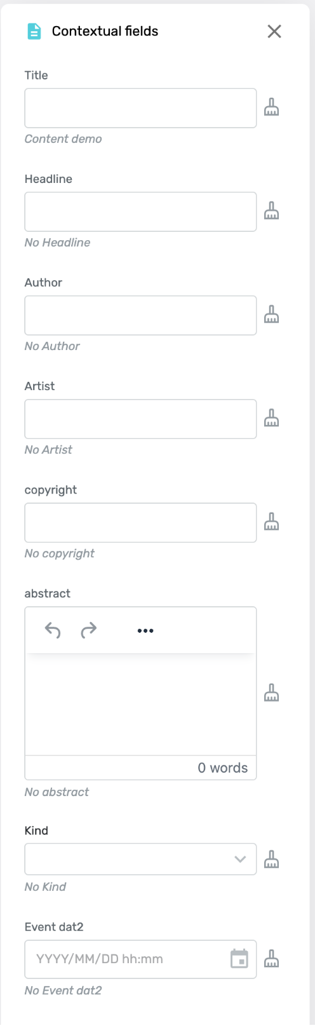Clear the copyright field with broom icon
This screenshot has width=315, height=1028.
tap(271, 522)
